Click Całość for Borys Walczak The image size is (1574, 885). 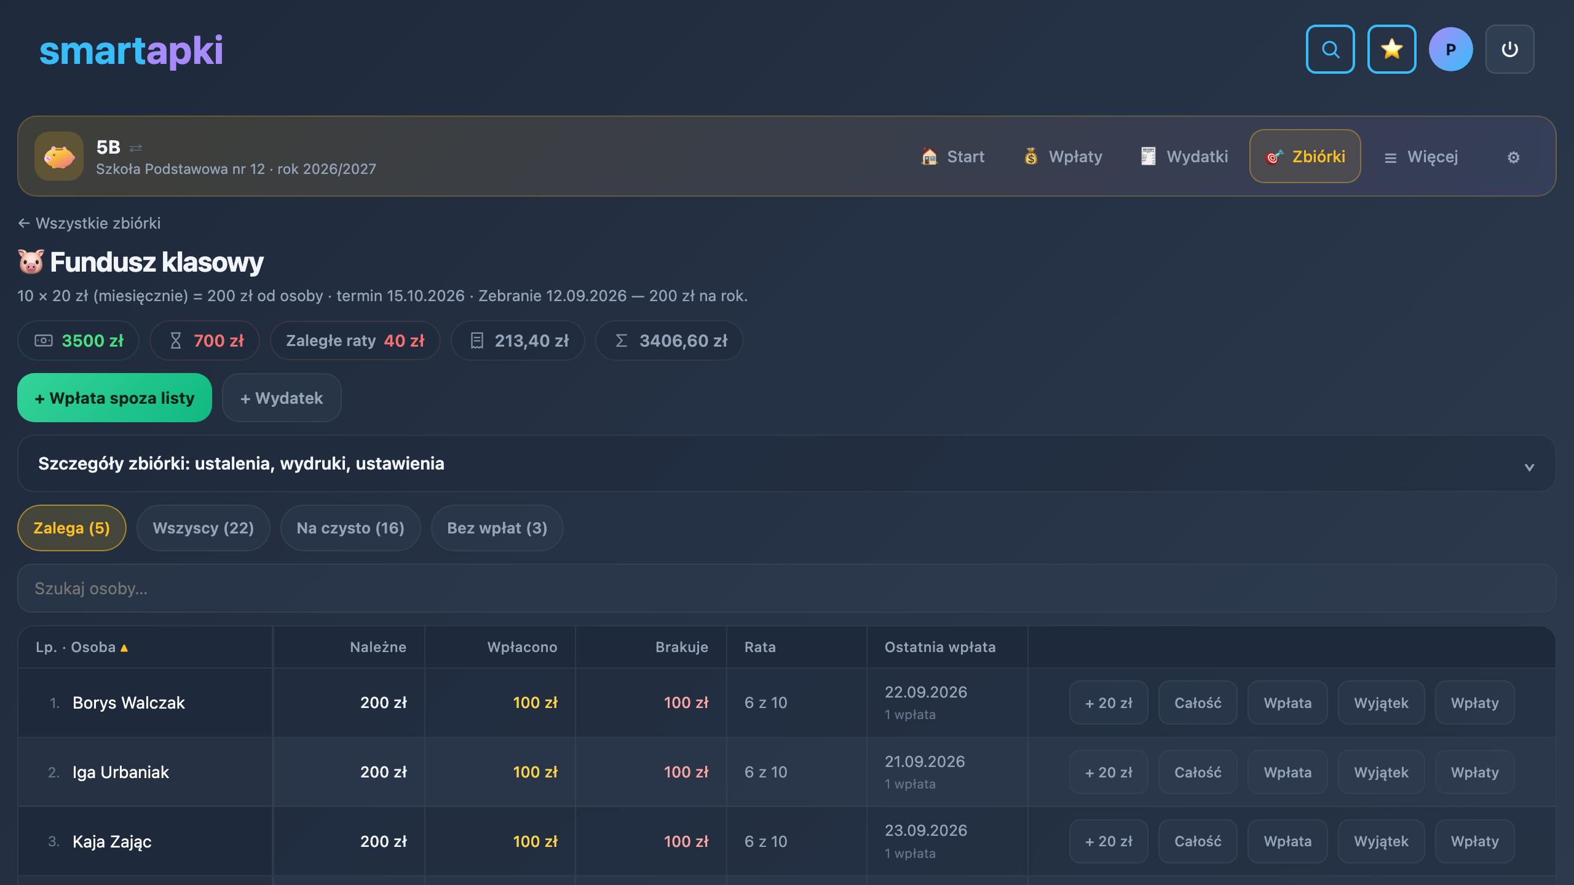[1198, 702]
